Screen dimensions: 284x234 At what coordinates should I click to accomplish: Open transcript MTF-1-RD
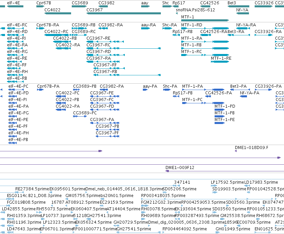[192, 25]
